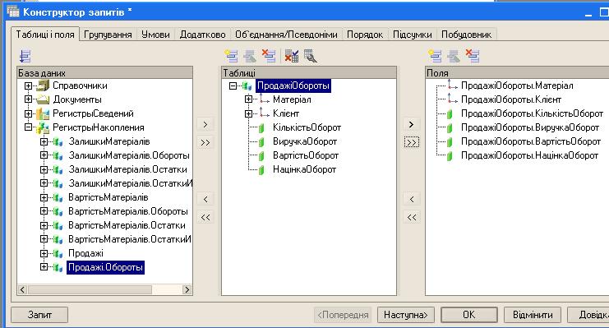This screenshot has width=609, height=328.
Task: Click the РегистрыНакопления icon
Action: [43, 127]
